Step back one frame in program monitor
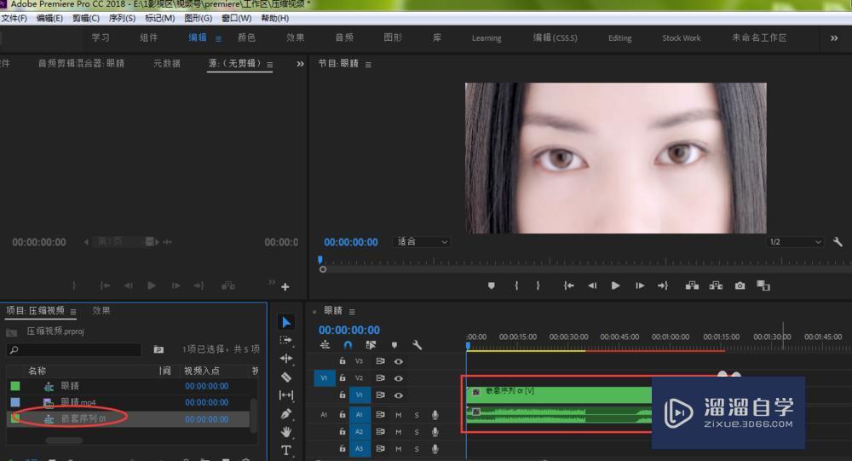 pos(592,285)
